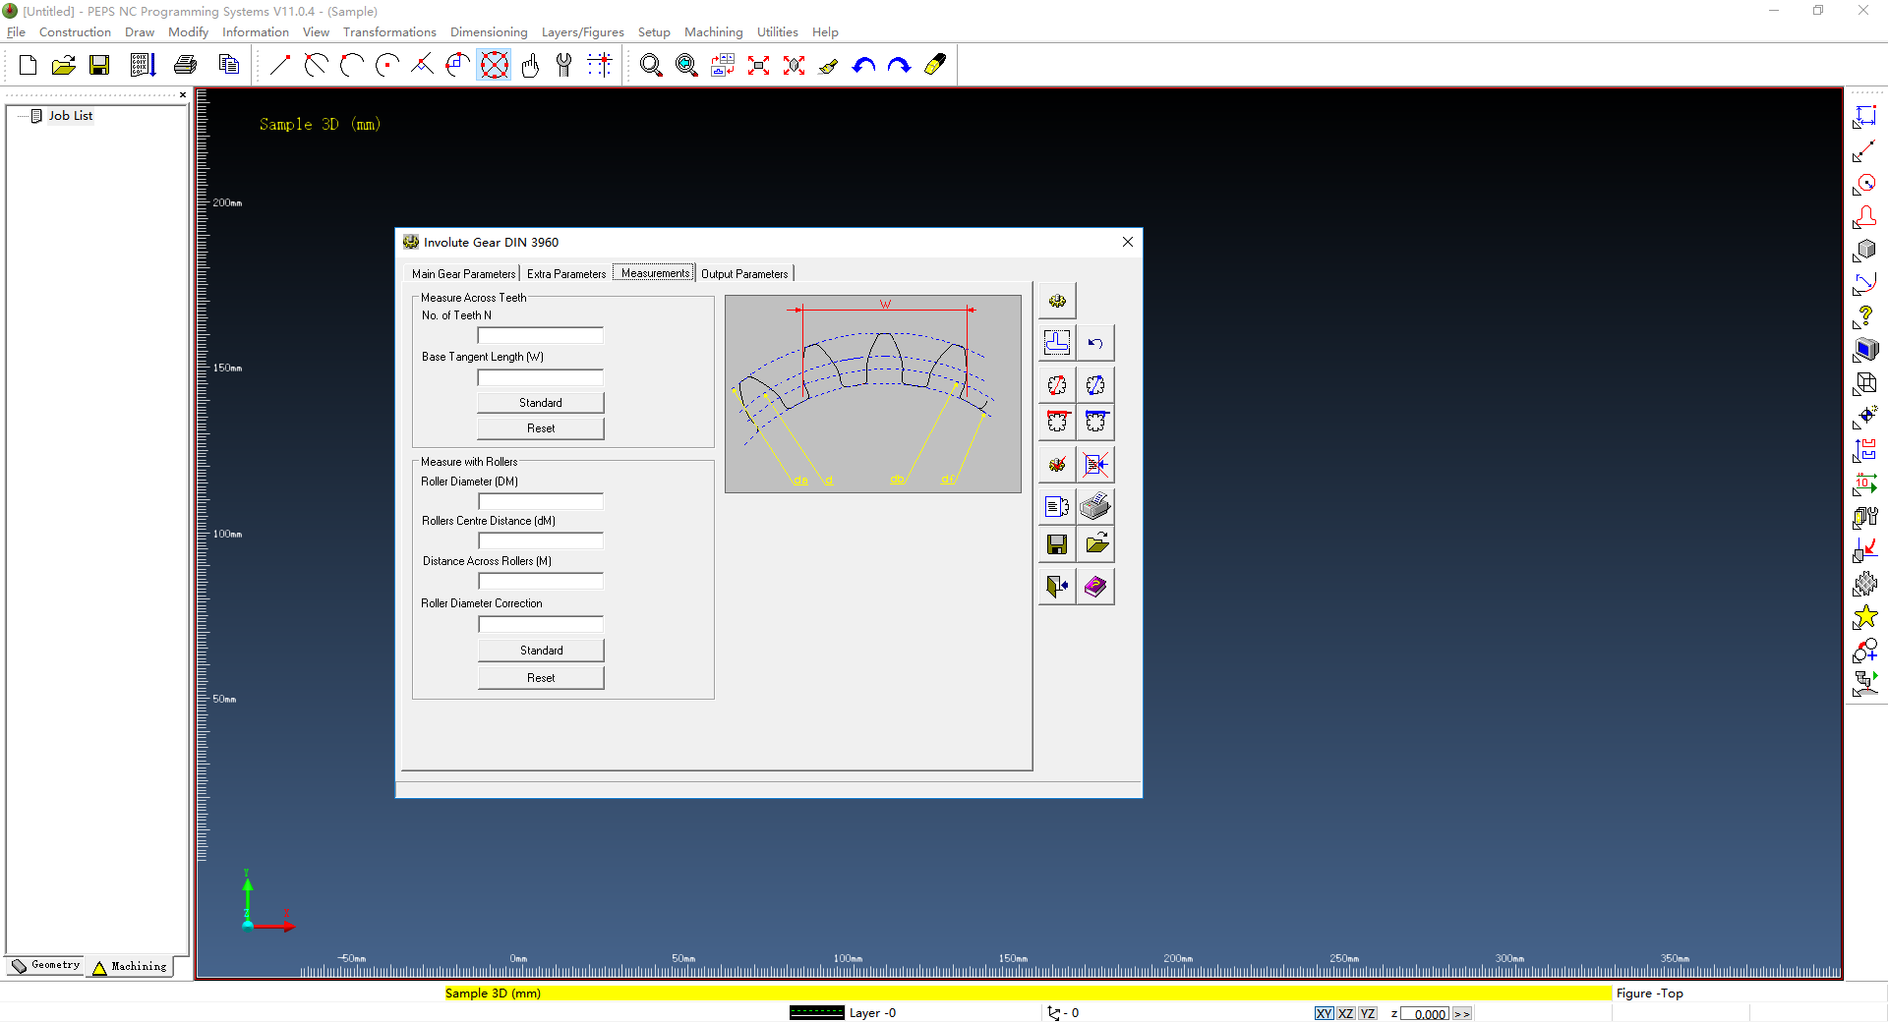
Task: Open the Extra Parameters tab
Action: pyautogui.click(x=566, y=274)
